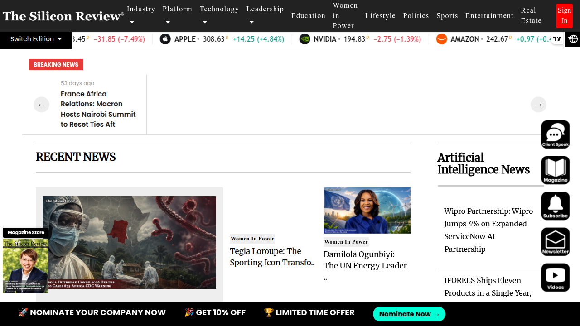This screenshot has height=326, width=580.
Task: Open Tegla Loroupe article headline
Action: (x=272, y=257)
